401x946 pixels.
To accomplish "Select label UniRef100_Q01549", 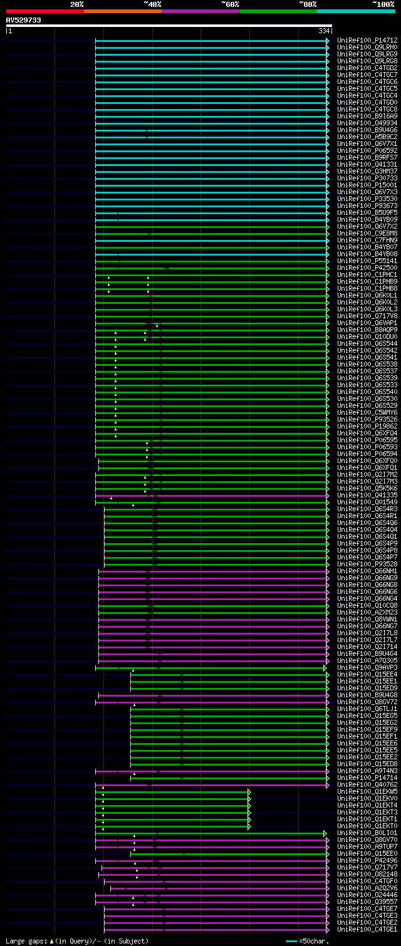I will pyautogui.click(x=367, y=502).
